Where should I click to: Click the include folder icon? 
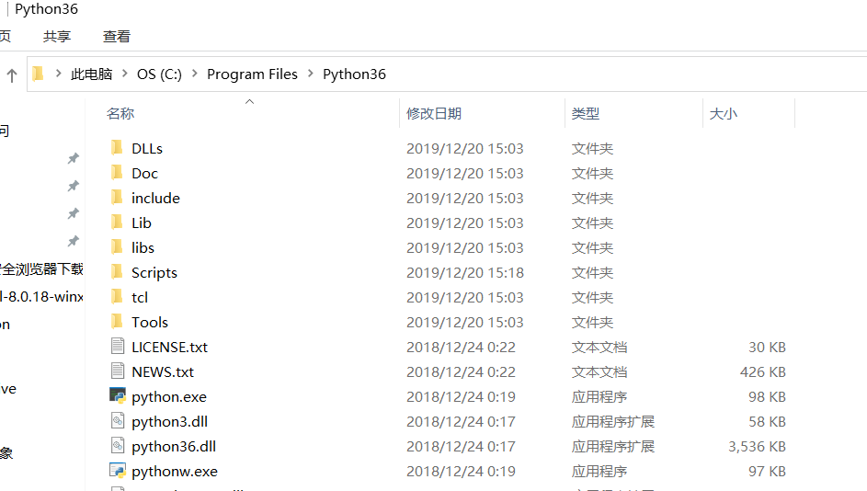[x=117, y=198]
